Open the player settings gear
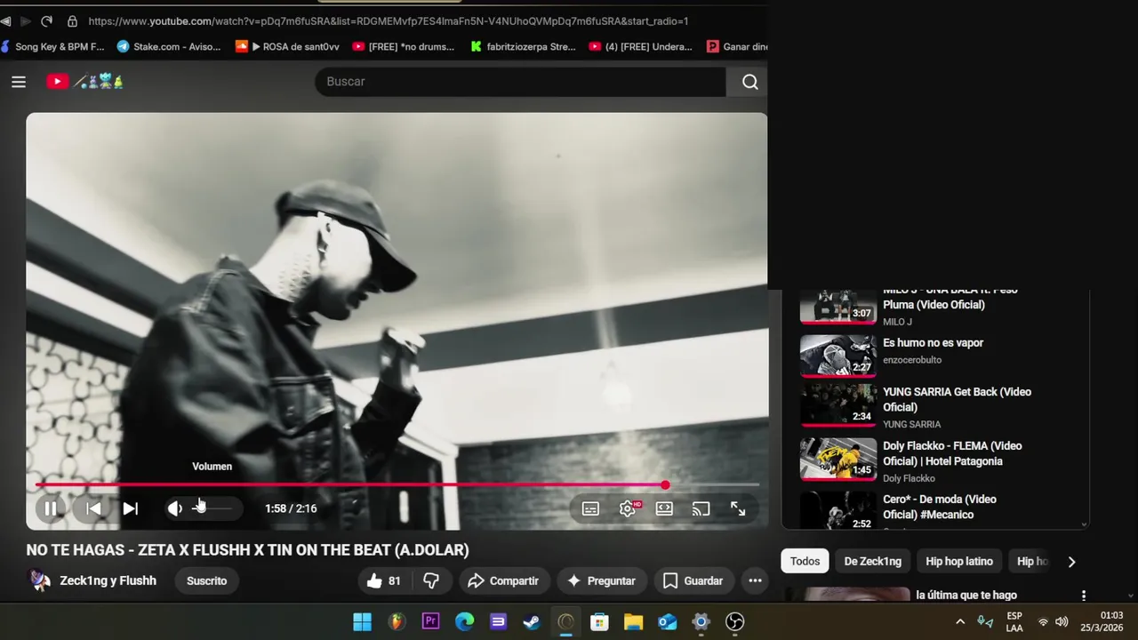This screenshot has height=640, width=1138. [x=628, y=508]
